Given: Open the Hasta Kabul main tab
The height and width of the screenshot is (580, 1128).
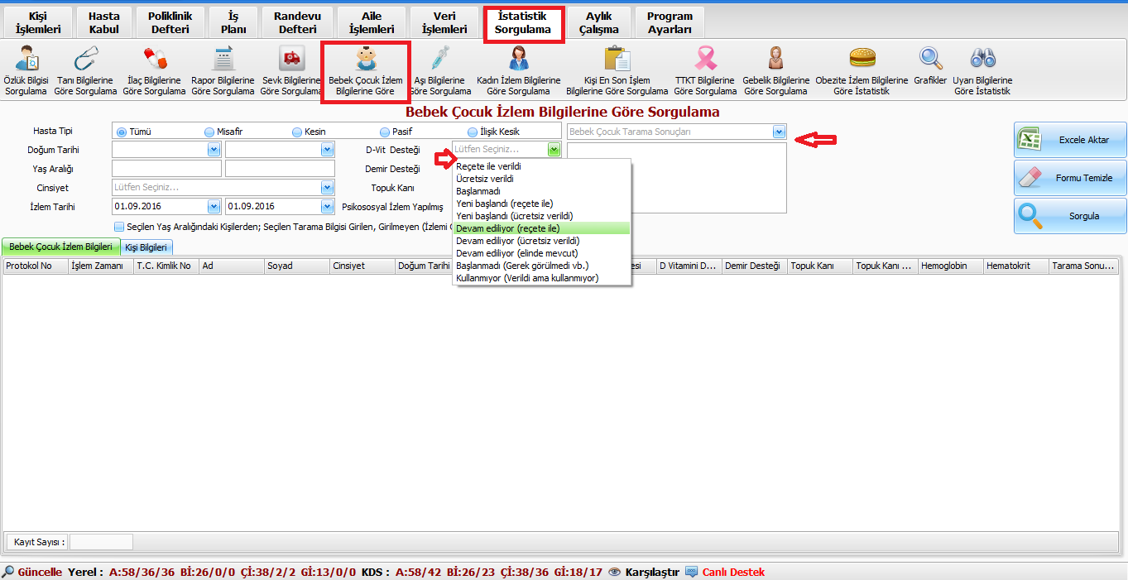Looking at the screenshot, I should pos(104,23).
